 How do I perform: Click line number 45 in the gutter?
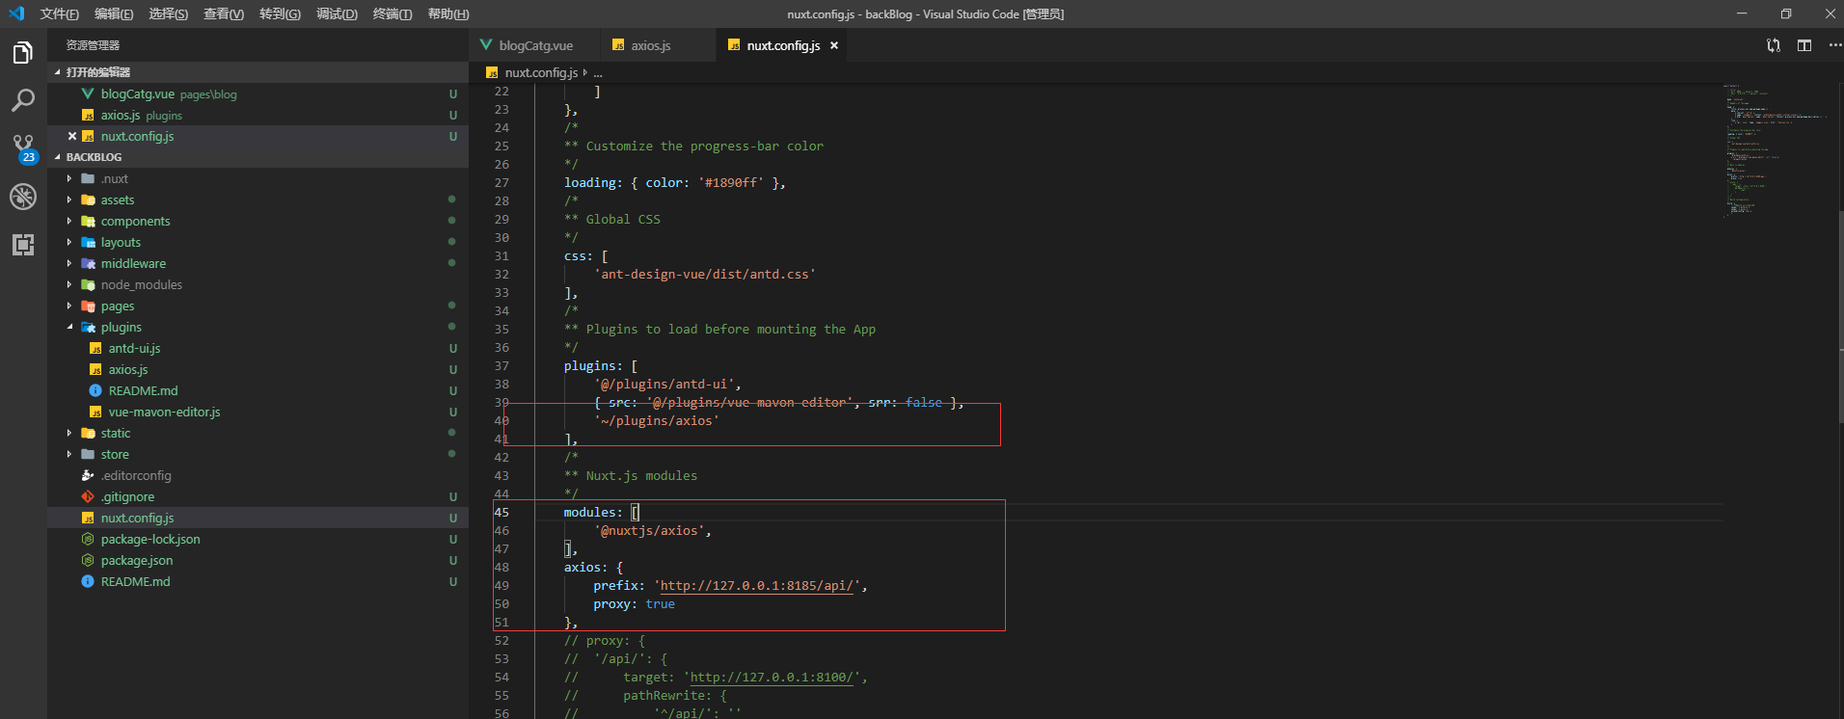[x=502, y=513]
